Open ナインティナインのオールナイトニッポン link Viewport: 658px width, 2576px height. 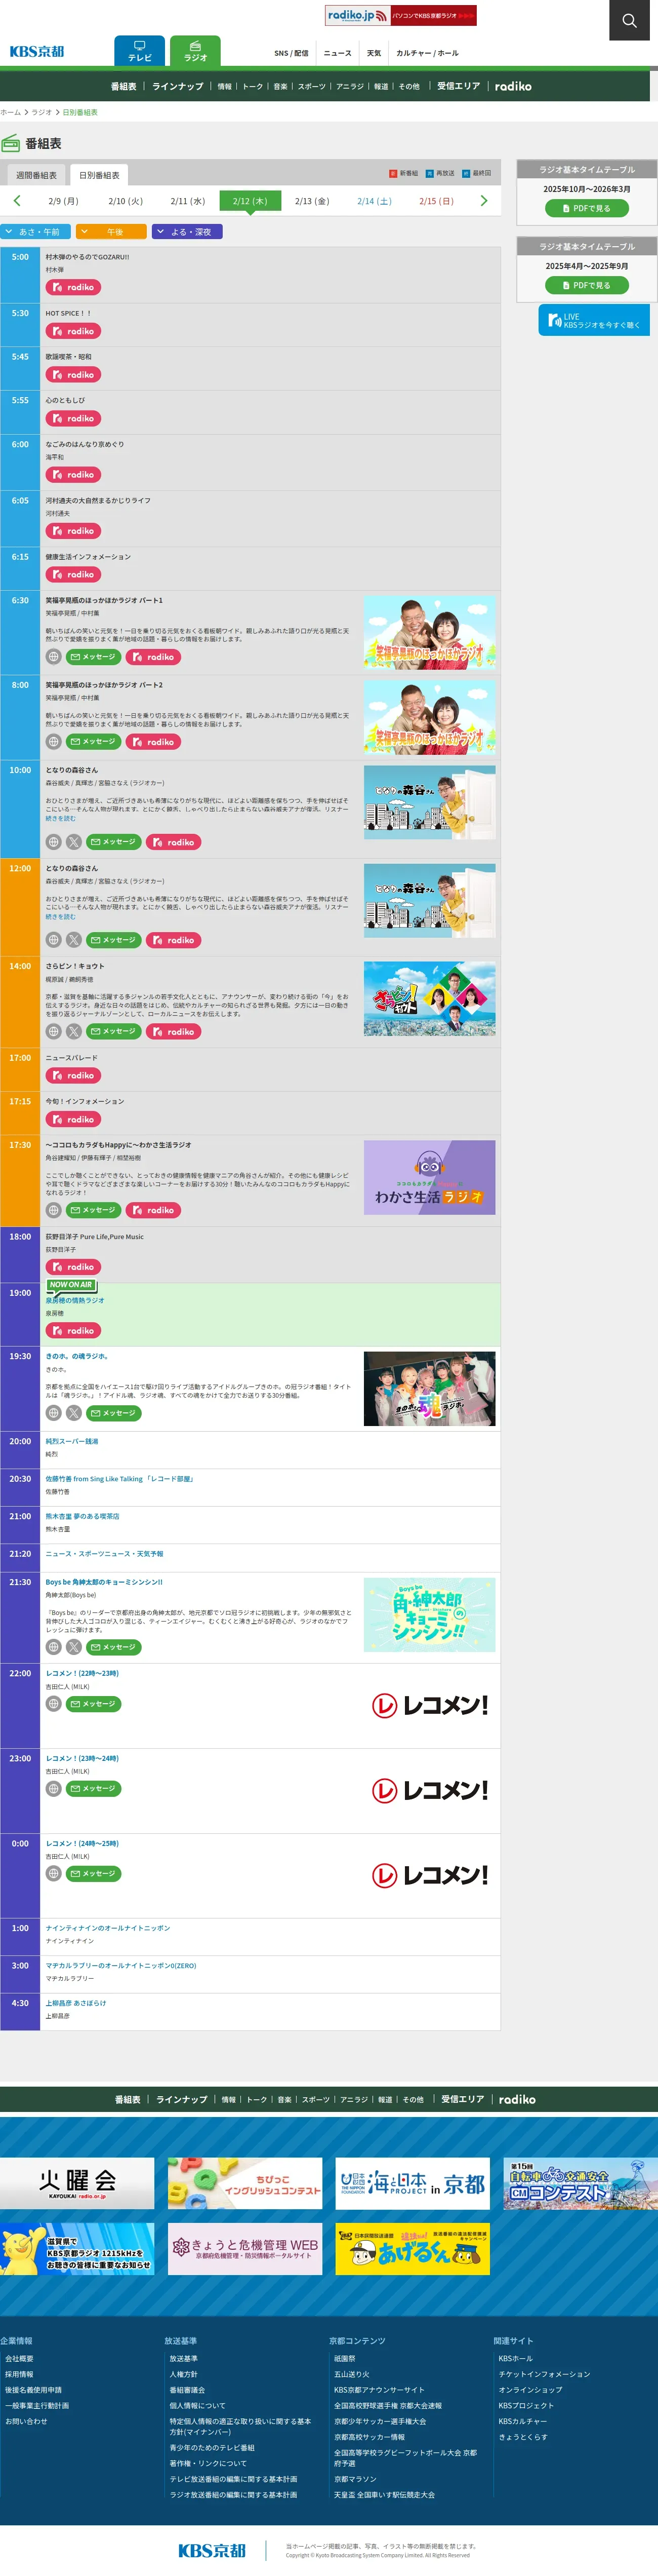click(108, 1928)
